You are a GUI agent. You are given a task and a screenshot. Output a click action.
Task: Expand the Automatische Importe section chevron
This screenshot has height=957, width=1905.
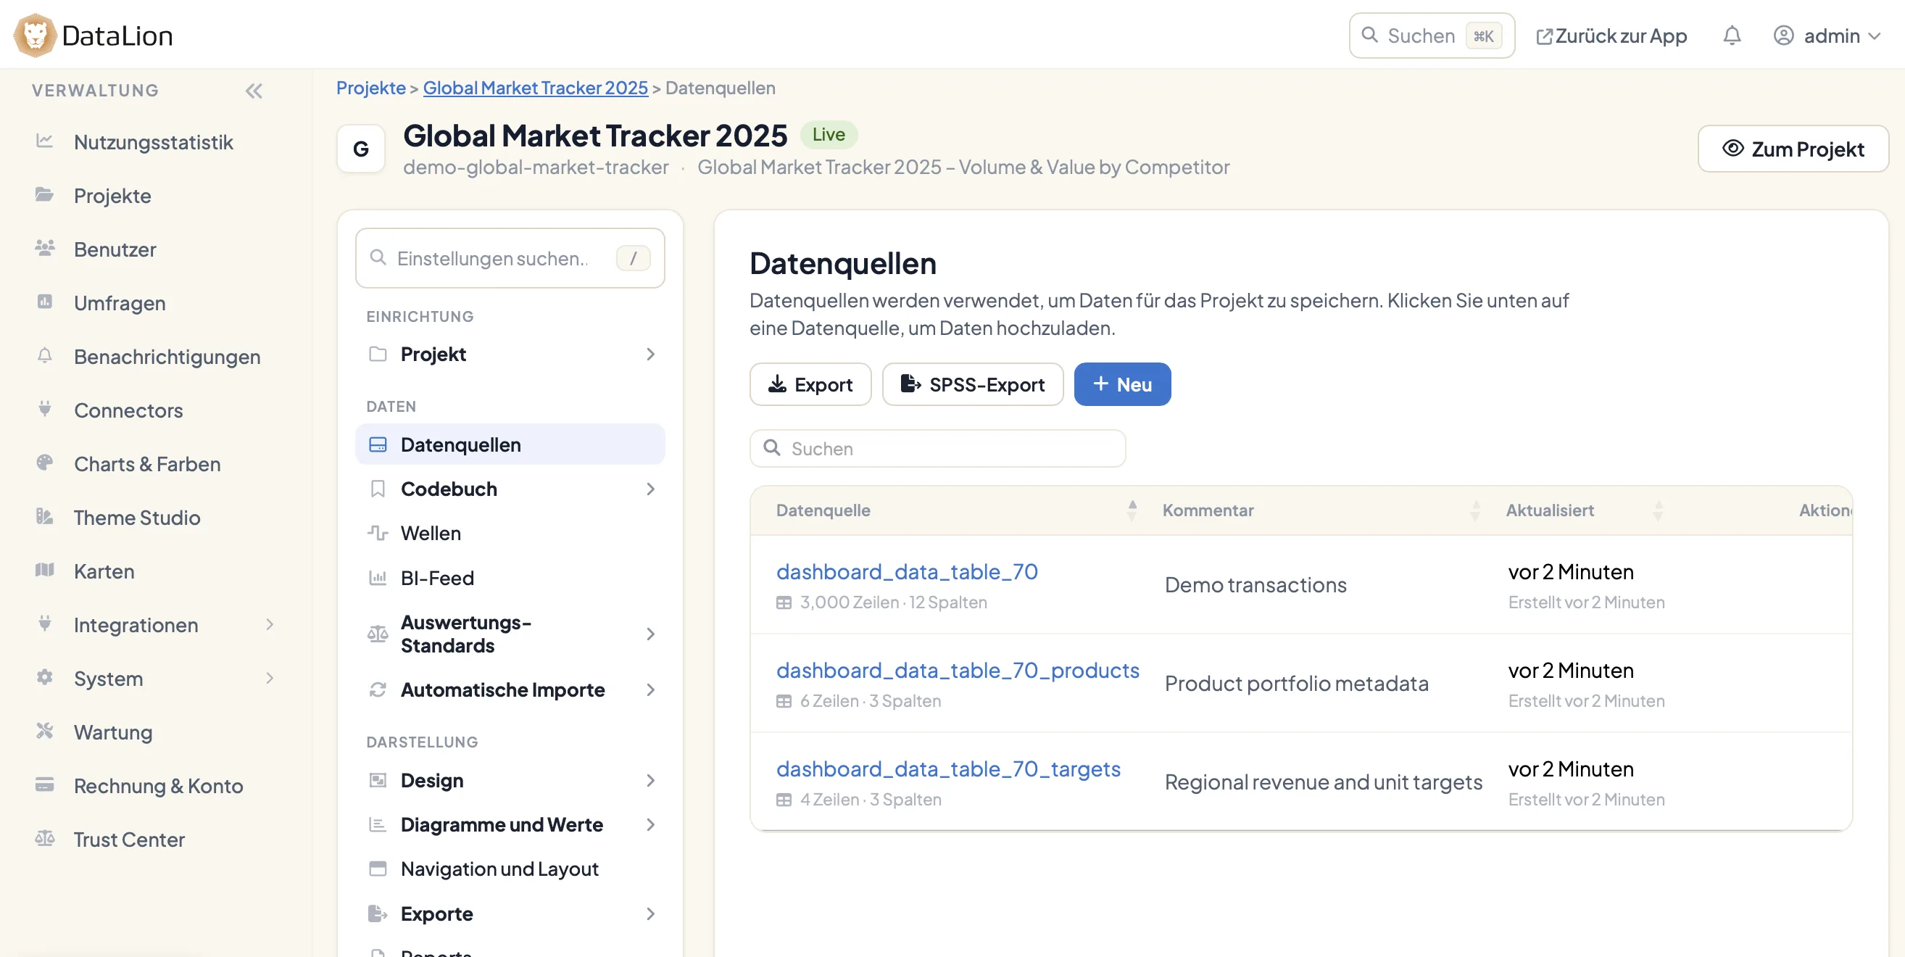[650, 689]
